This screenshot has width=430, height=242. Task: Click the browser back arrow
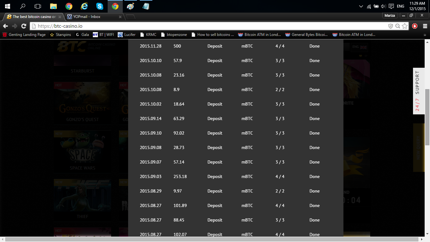pos(5,26)
